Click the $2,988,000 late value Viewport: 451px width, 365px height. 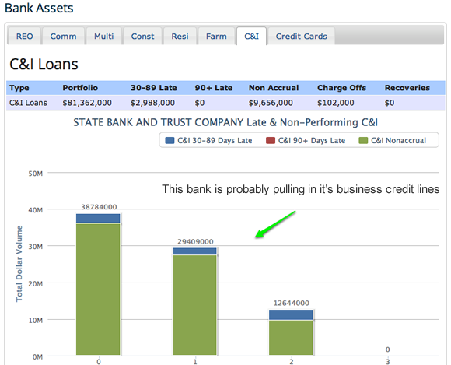pos(152,103)
